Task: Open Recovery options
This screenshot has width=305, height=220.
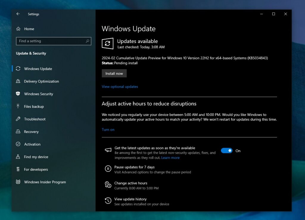Action: point(31,131)
